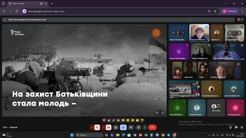The height and width of the screenshot is (138, 246).
Task: Open the tile showing four more participants
Action: [216, 108]
